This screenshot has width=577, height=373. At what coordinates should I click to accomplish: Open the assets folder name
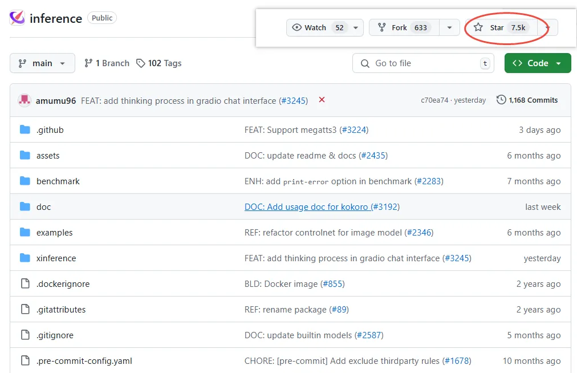(x=48, y=155)
